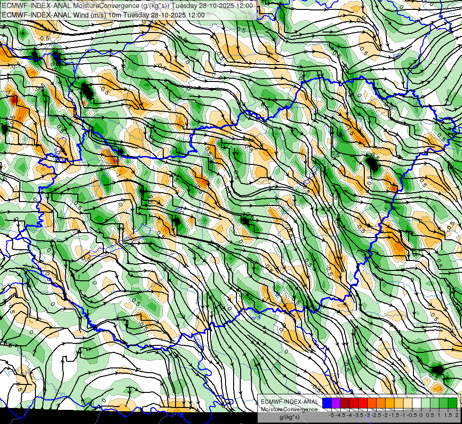This screenshot has height=424, width=462.
Task: Click the Wind (m/s) 10m title line
Action: pyautogui.click(x=103, y=15)
